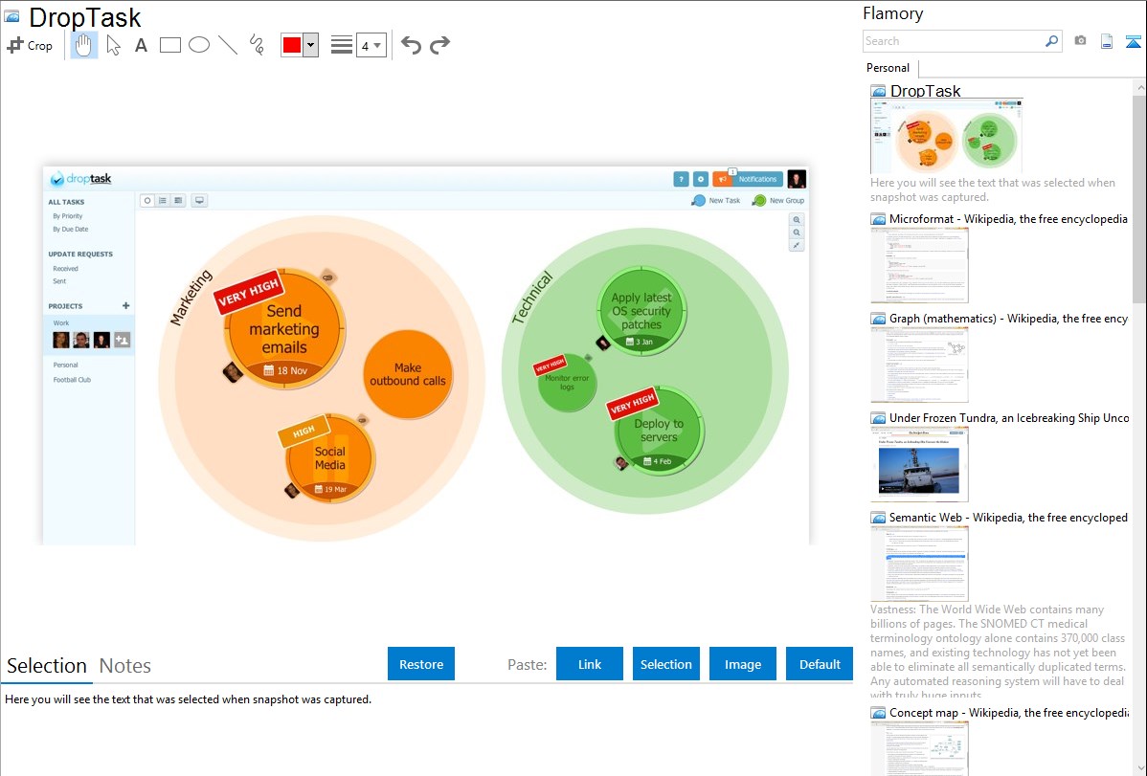
Task: Undo the last annotation
Action: click(x=411, y=45)
